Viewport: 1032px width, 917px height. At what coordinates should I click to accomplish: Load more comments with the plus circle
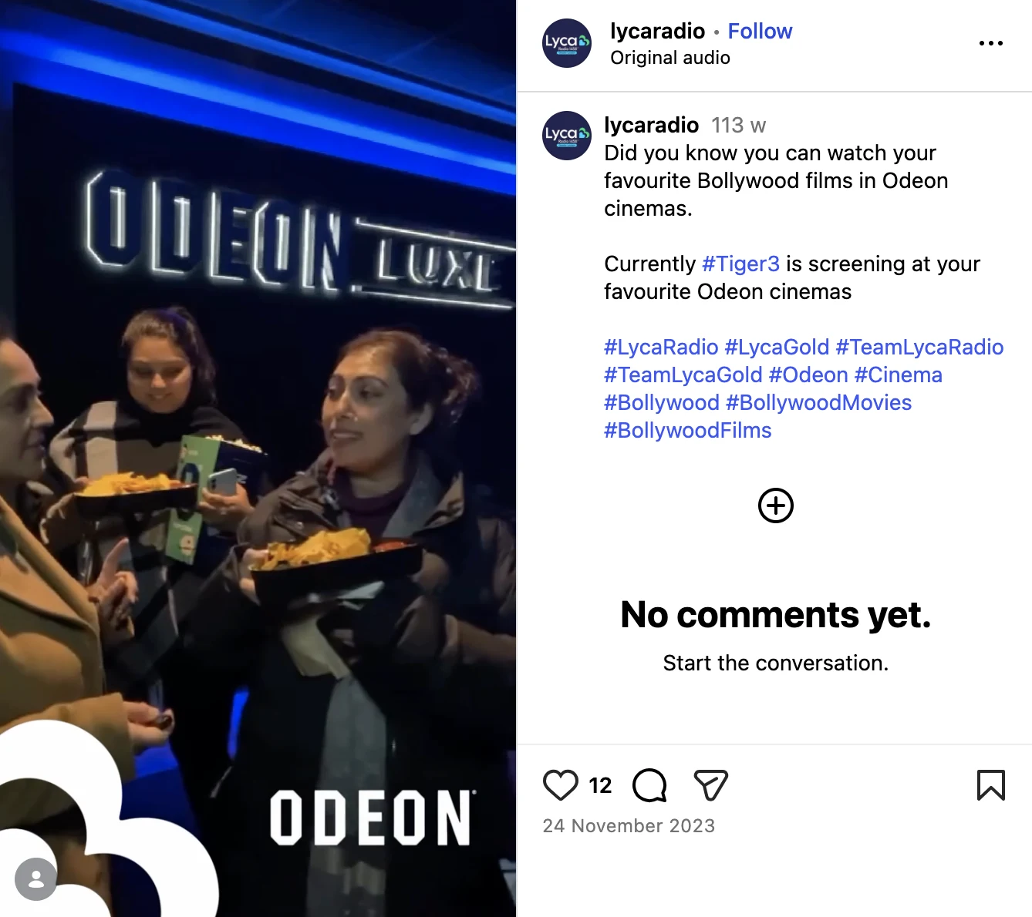tap(776, 506)
